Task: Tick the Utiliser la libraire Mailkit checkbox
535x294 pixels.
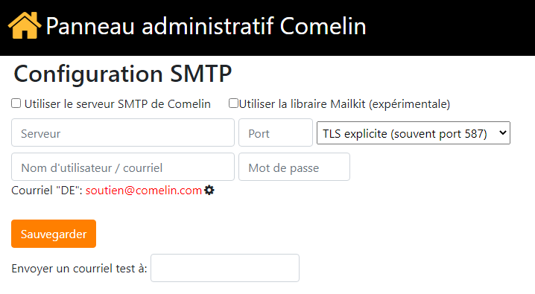Action: pos(233,103)
